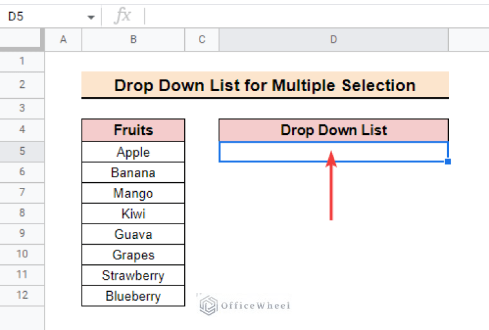Image resolution: width=489 pixels, height=330 pixels.
Task: Select the Blueberry cell
Action: [133, 296]
